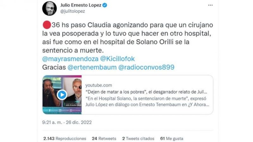Open the @Kicillofok mention
This screenshot has width=253, height=142.
point(117,59)
